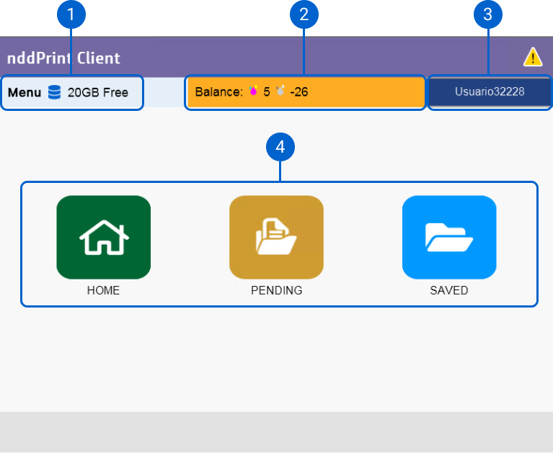Click the HOME text label

click(x=103, y=291)
